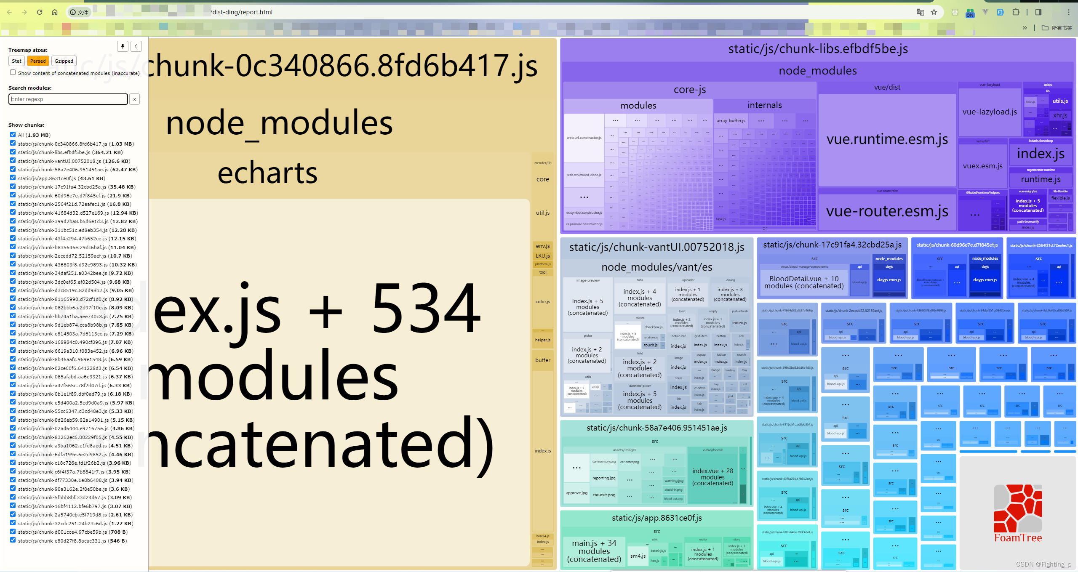
Task: Open the Vue DevTools extension icon
Action: tap(985, 12)
